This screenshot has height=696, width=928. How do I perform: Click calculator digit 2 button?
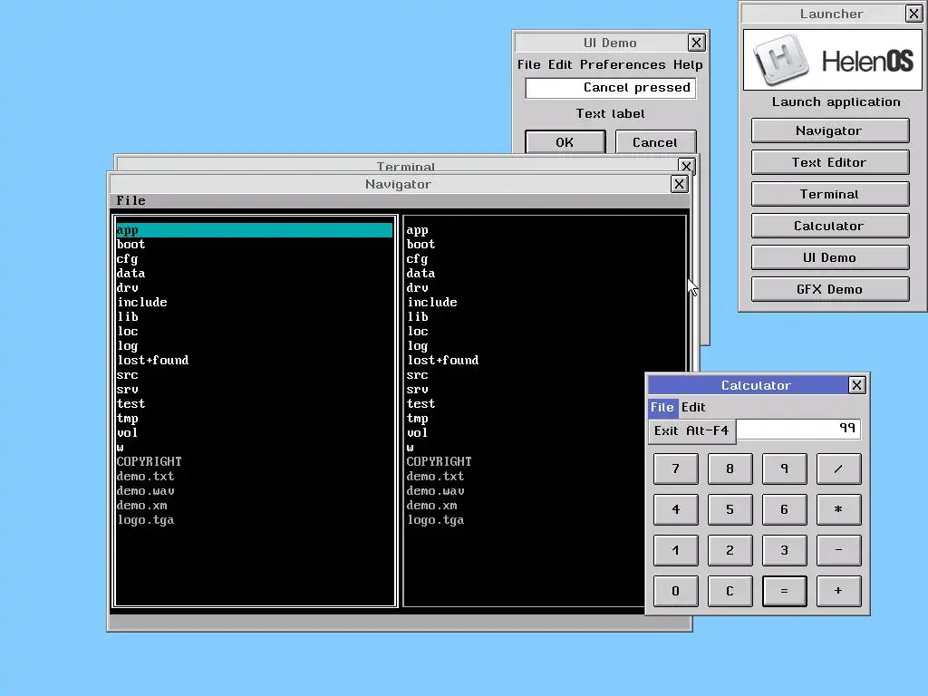click(x=730, y=550)
